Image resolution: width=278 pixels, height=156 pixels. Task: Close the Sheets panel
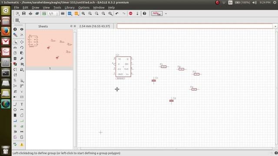[x=75, y=26]
